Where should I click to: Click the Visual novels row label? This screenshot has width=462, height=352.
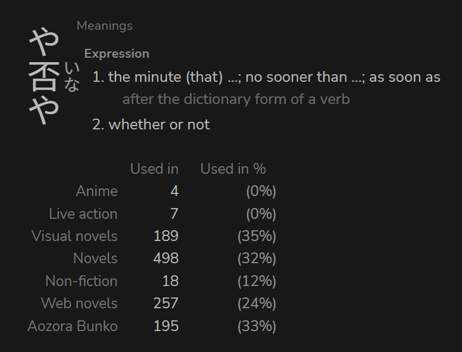74,236
